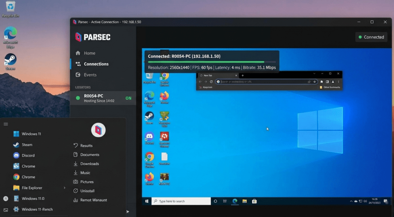Click 'Type here to search' on remote taskbar

(181, 201)
